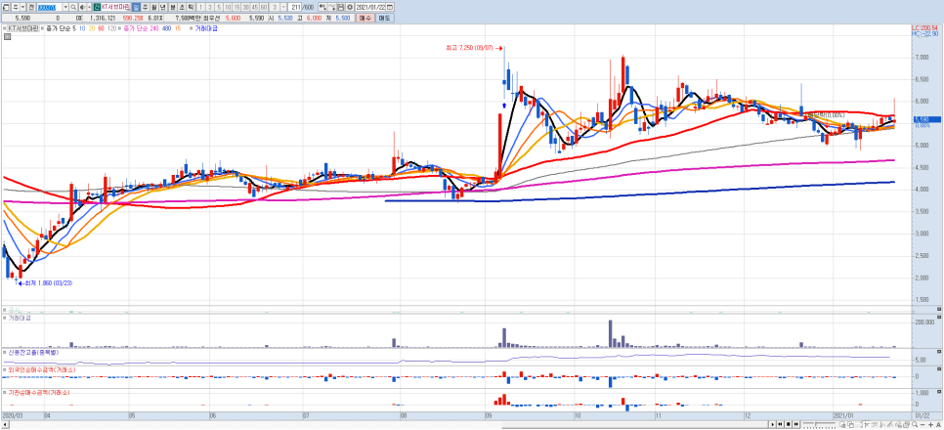Click the stock code input field
944x430 pixels.
click(47, 6)
